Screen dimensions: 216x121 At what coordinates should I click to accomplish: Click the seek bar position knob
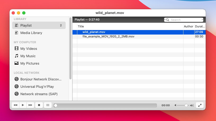click(56, 105)
